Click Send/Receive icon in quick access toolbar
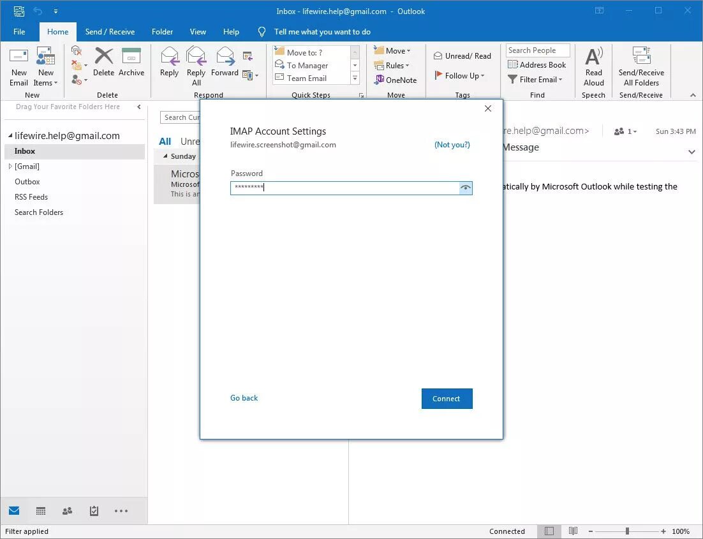This screenshot has height=539, width=703. (x=19, y=11)
